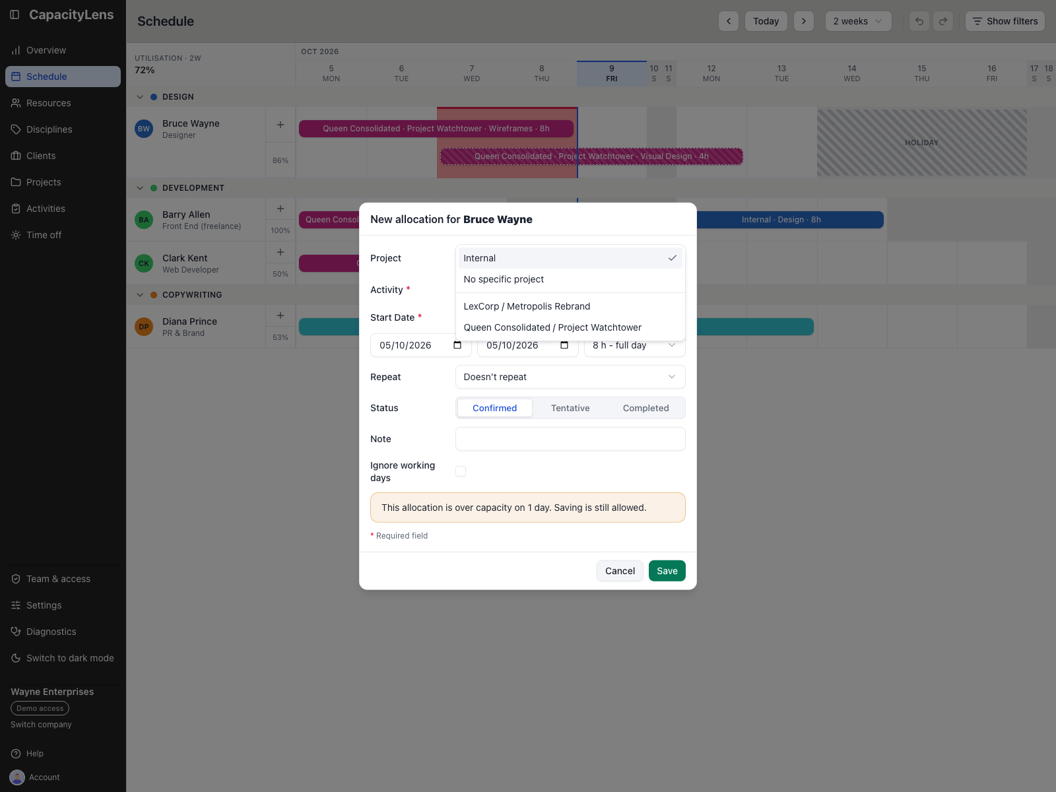This screenshot has height=792, width=1056.
Task: Go to next period with right arrow
Action: [804, 21]
